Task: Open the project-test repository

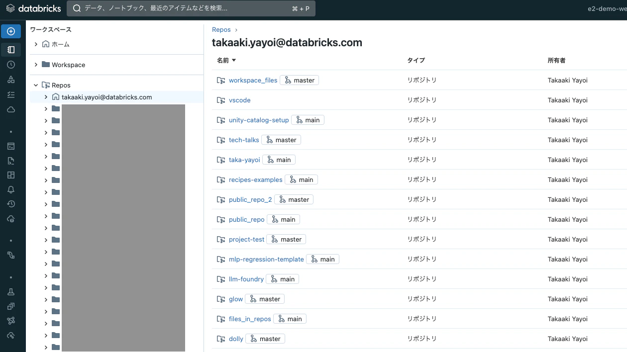Action: (247, 239)
